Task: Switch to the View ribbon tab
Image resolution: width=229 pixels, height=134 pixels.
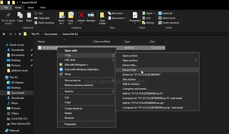Action: pyautogui.click(x=43, y=7)
